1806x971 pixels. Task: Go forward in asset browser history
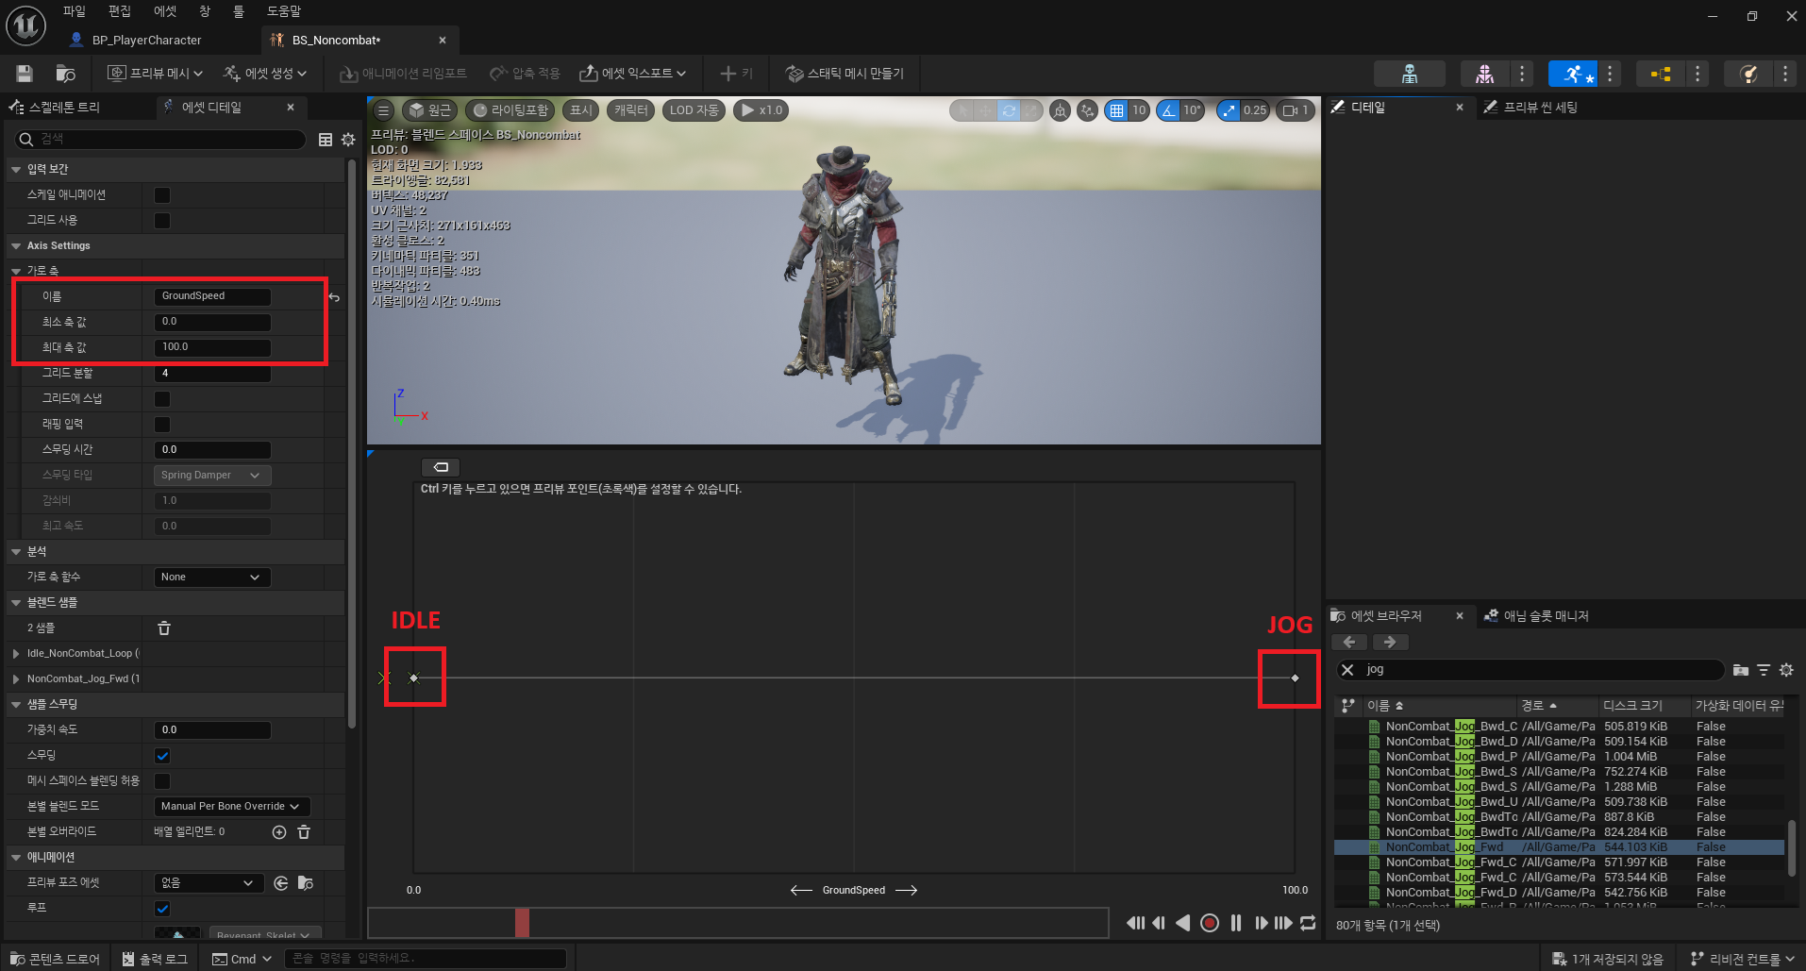[1390, 643]
